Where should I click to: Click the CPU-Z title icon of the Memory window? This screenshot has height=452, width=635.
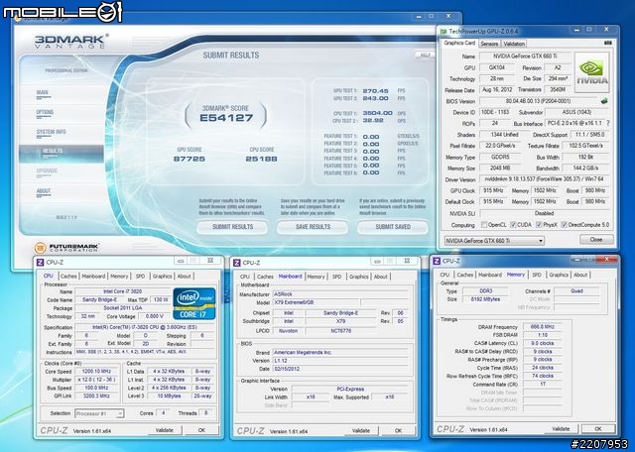[437, 261]
